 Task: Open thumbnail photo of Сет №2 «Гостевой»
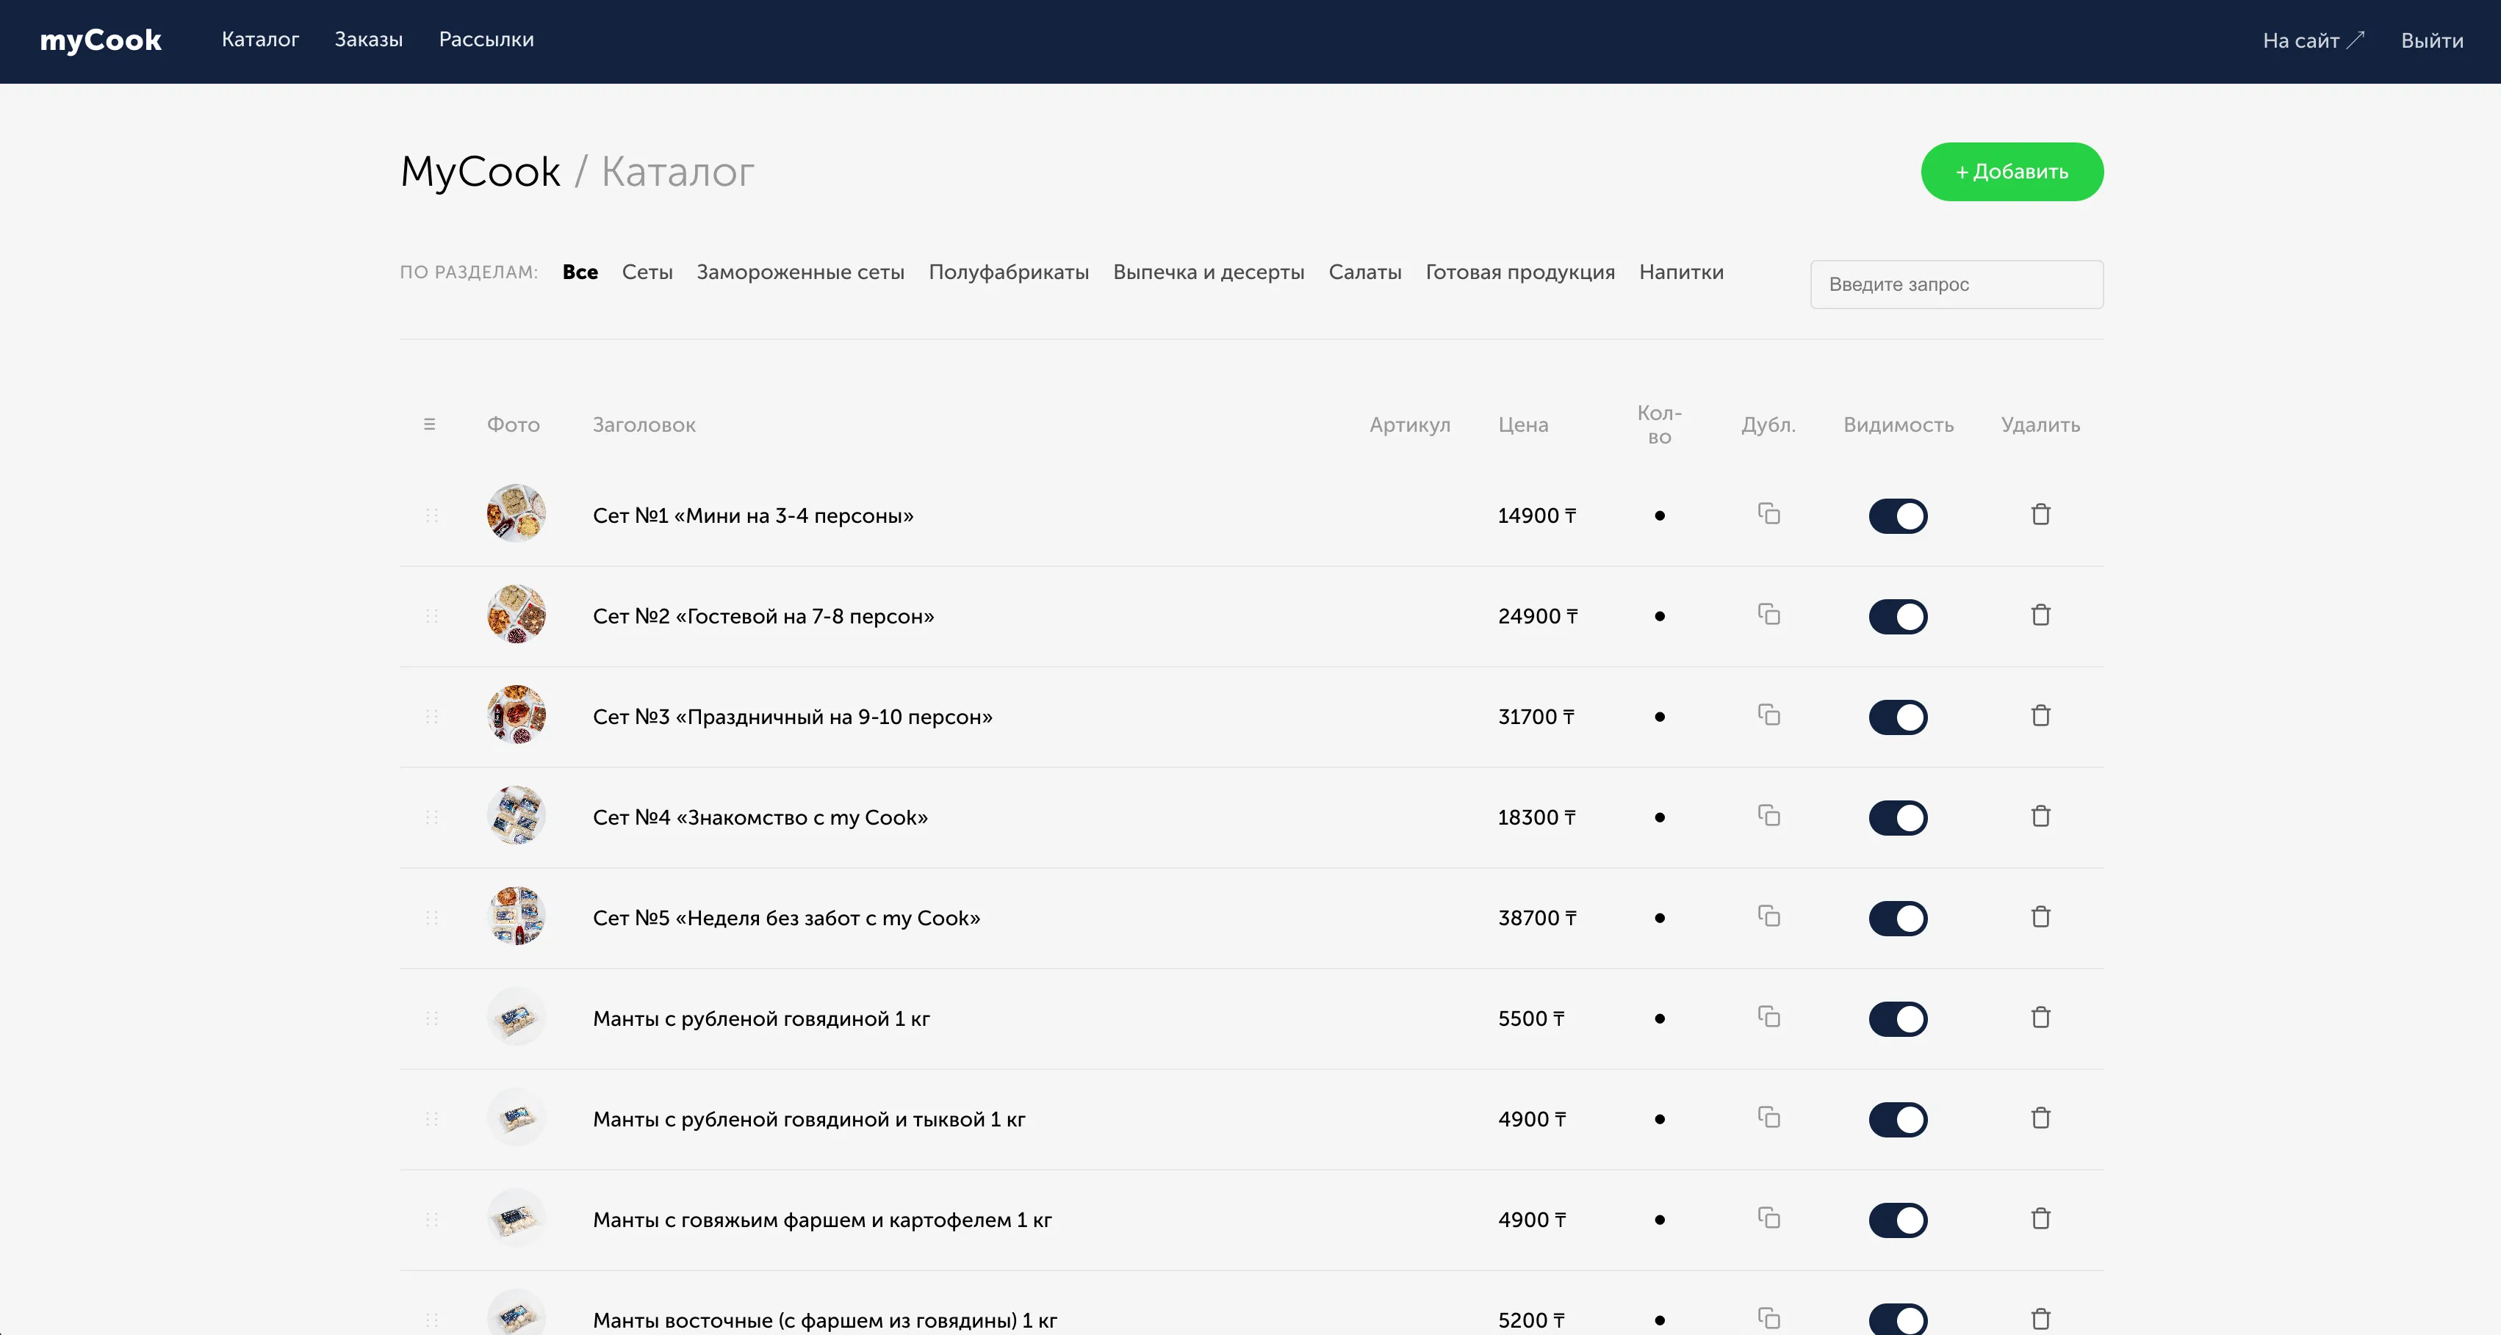coord(517,614)
